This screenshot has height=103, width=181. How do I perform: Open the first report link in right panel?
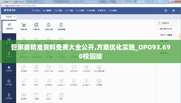pos(166,29)
